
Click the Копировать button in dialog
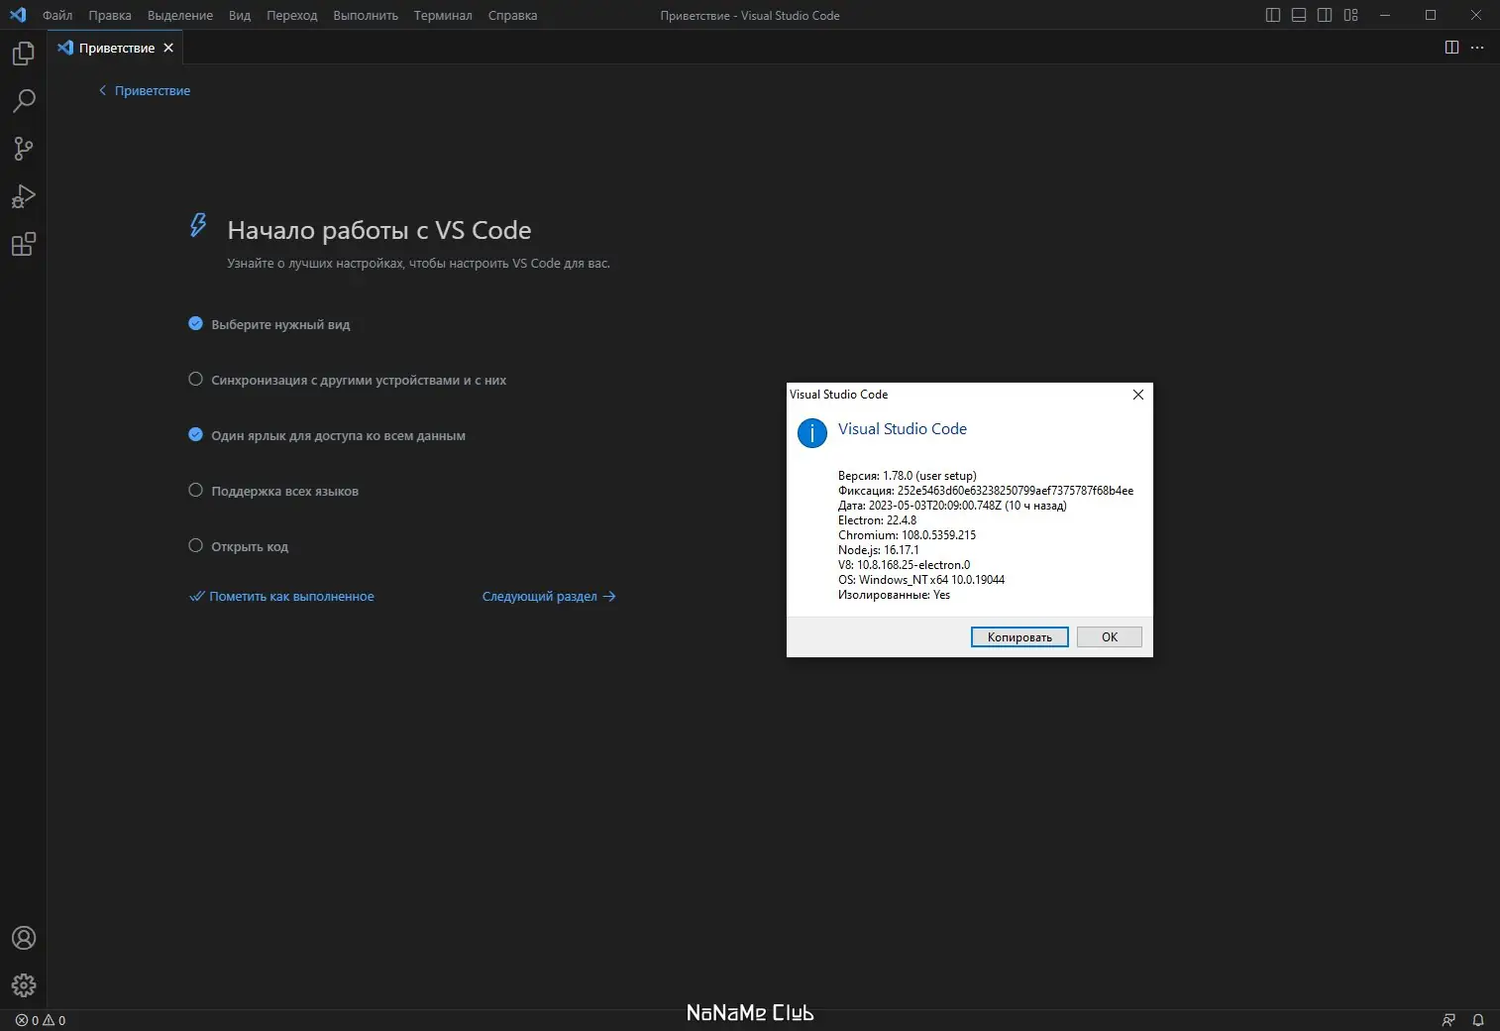[1019, 636]
